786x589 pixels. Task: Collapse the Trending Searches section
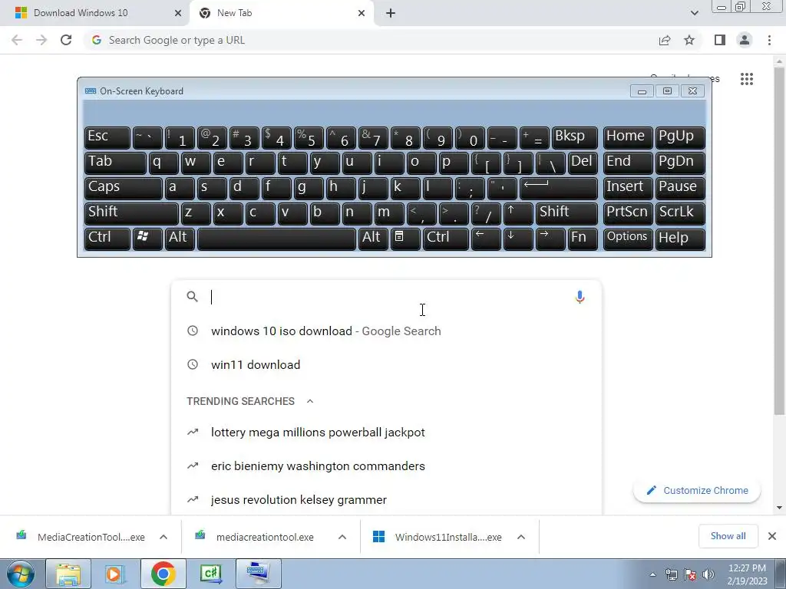[x=310, y=401]
